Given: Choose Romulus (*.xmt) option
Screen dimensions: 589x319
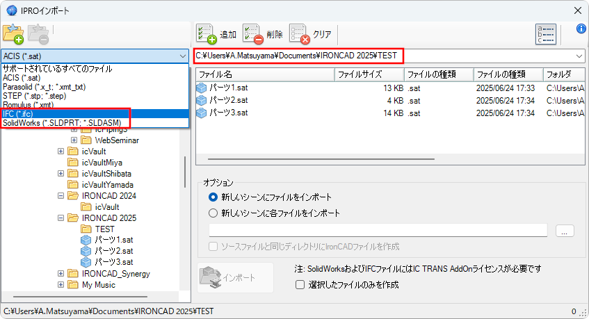Looking at the screenshot, I should [x=95, y=105].
